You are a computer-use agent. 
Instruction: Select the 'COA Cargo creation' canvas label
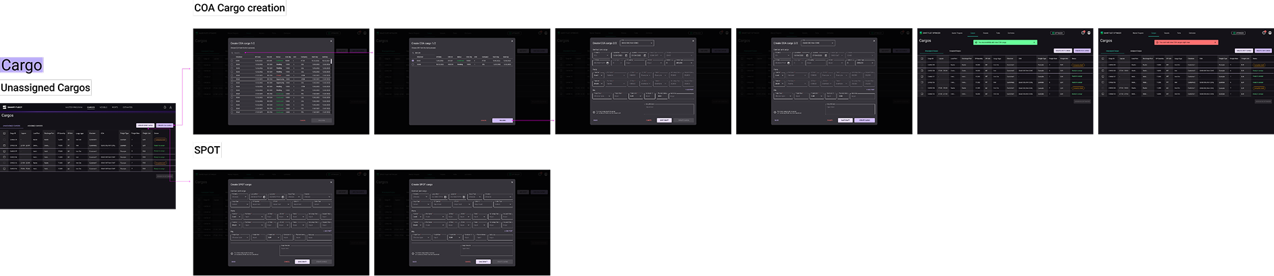[x=239, y=8]
